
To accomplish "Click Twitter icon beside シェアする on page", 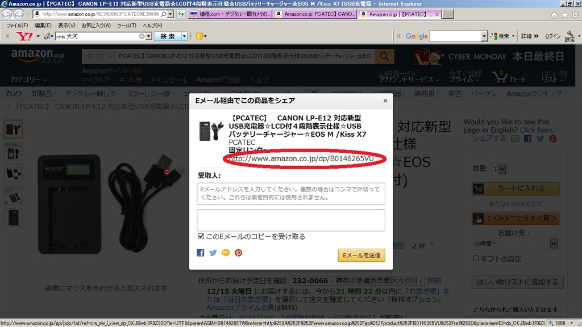I will point(541,139).
